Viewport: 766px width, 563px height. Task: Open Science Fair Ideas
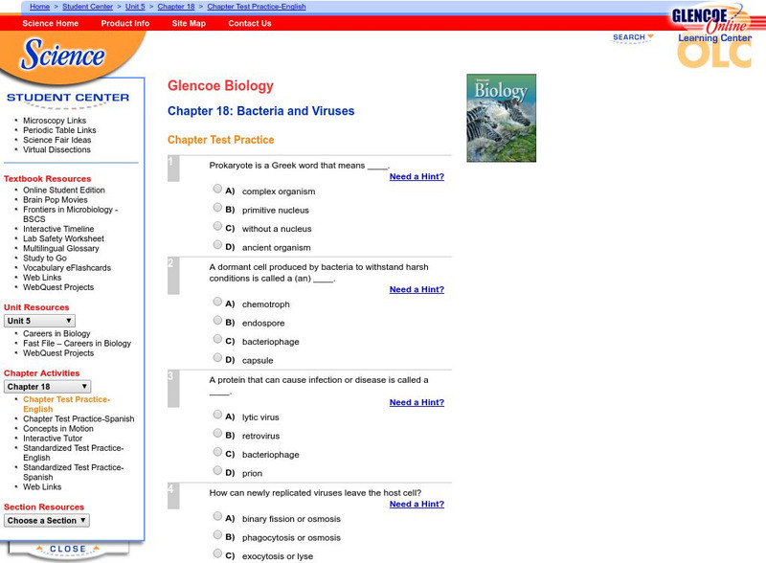(57, 140)
